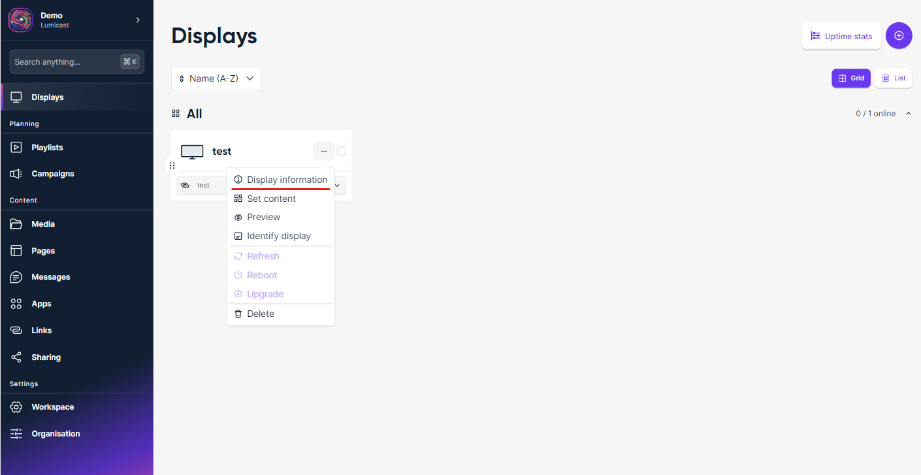Image resolution: width=921 pixels, height=475 pixels.
Task: Click the Uptime stats button
Action: 841,36
